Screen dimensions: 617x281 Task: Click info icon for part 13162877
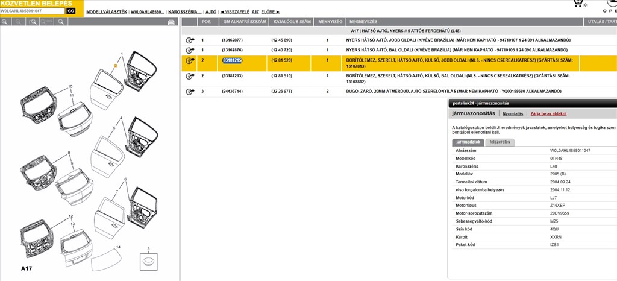point(190,40)
